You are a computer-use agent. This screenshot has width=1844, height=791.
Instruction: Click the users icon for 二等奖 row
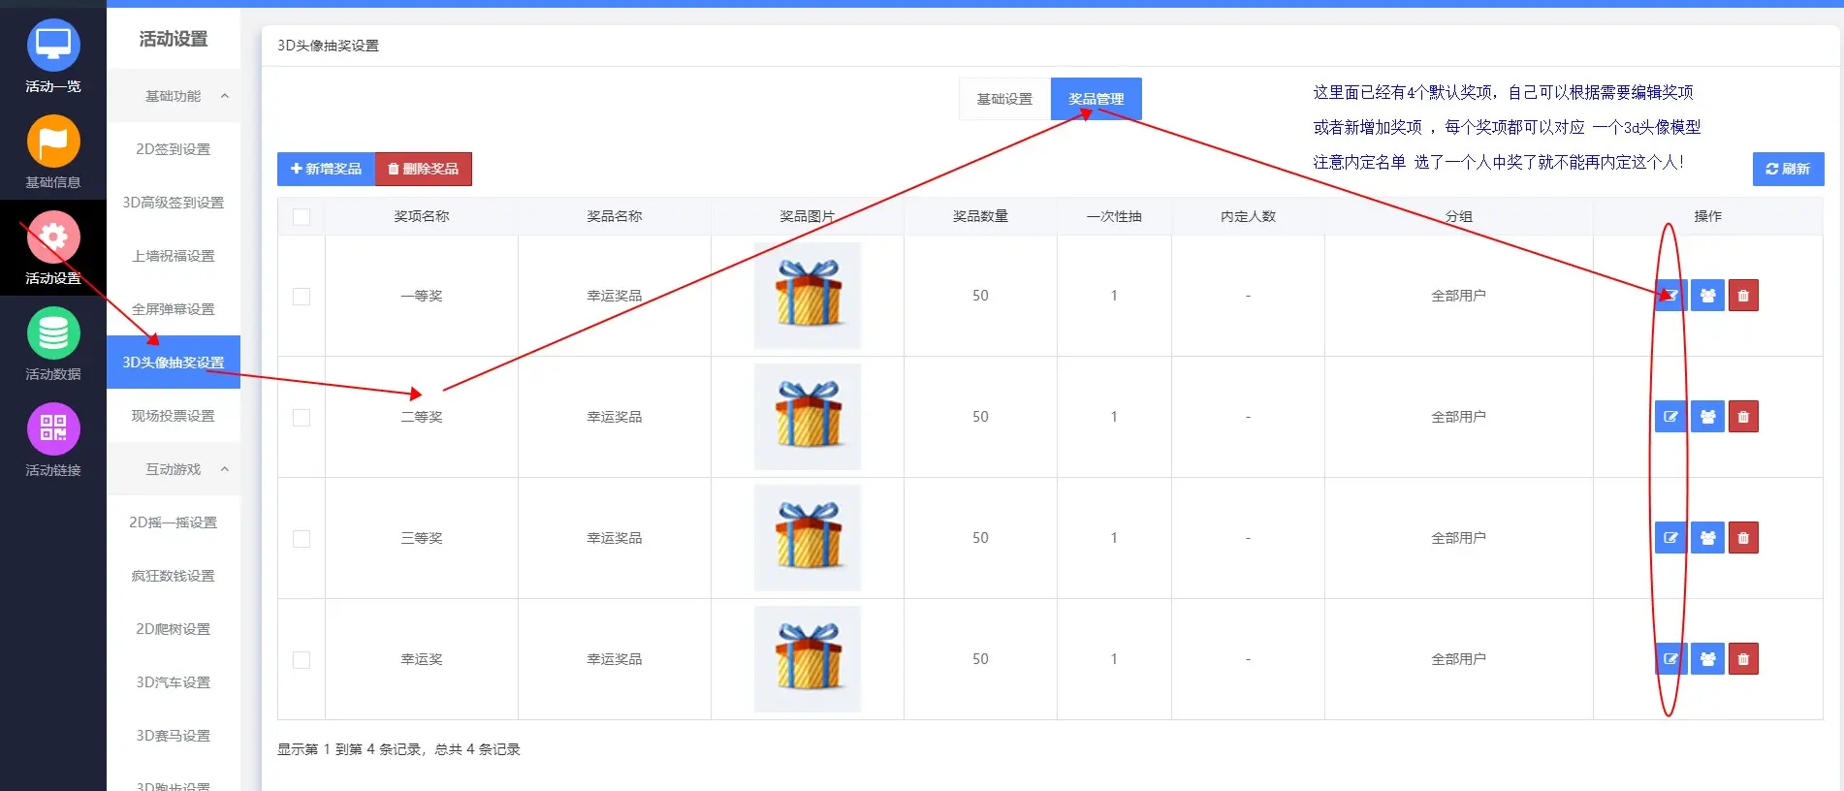[x=1707, y=417]
